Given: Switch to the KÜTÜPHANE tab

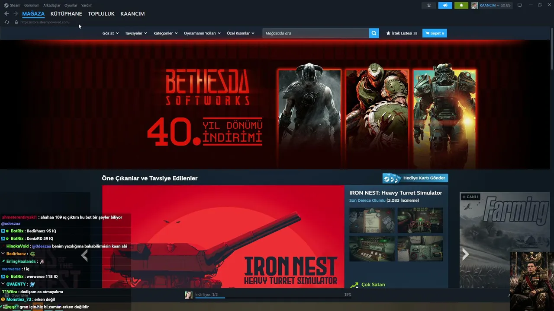Looking at the screenshot, I should [66, 14].
